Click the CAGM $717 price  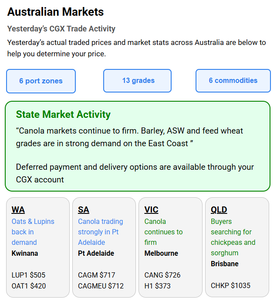click(x=97, y=275)
